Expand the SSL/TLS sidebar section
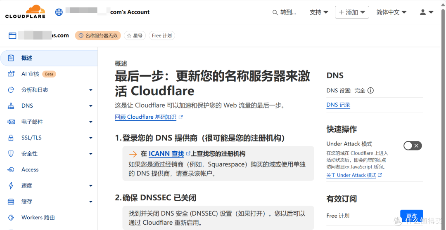Image resolution: width=446 pixels, height=230 pixels. point(91,138)
